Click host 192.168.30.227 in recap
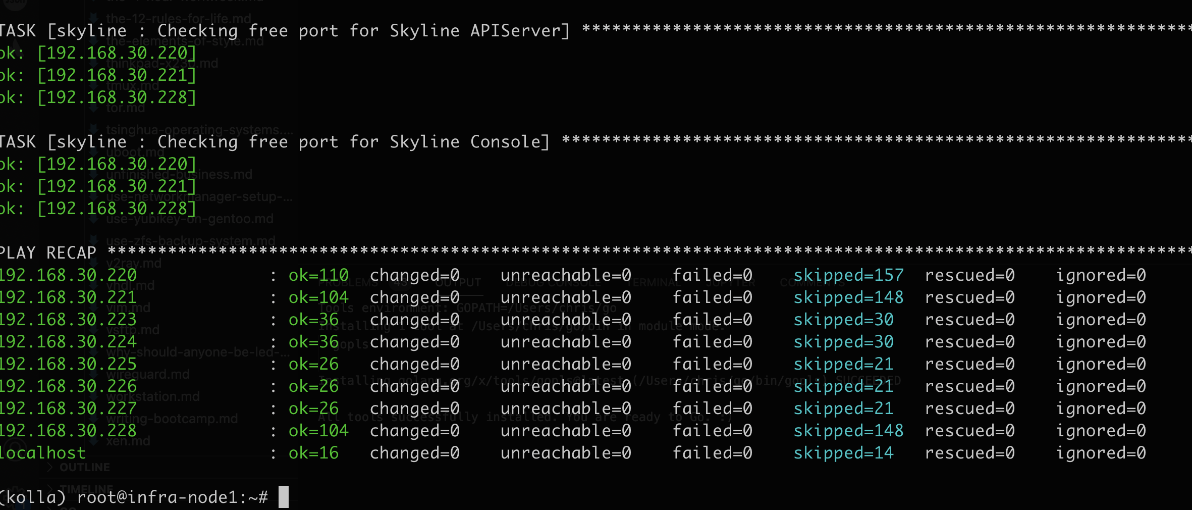1192x510 pixels. tap(69, 409)
